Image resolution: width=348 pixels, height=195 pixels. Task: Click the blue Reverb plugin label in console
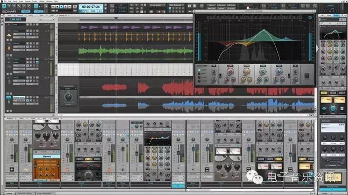[46, 157]
